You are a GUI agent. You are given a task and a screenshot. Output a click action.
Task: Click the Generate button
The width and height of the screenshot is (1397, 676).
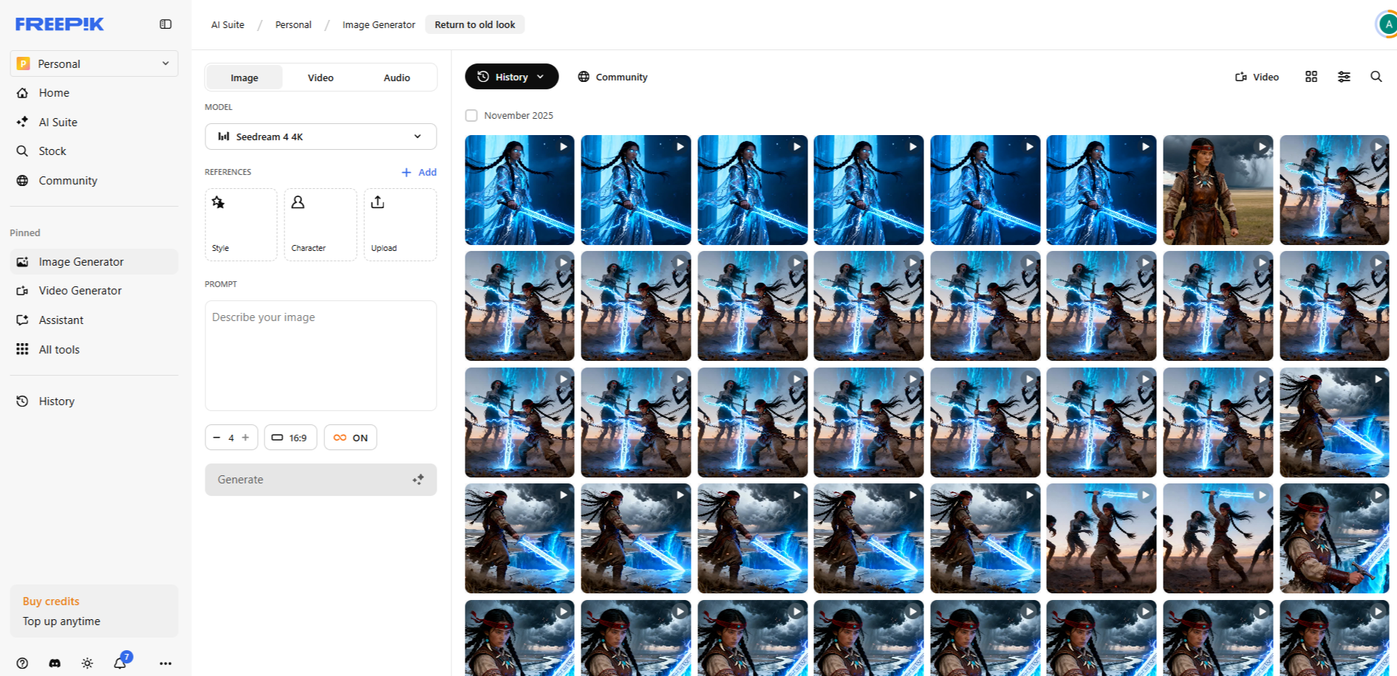pos(321,480)
